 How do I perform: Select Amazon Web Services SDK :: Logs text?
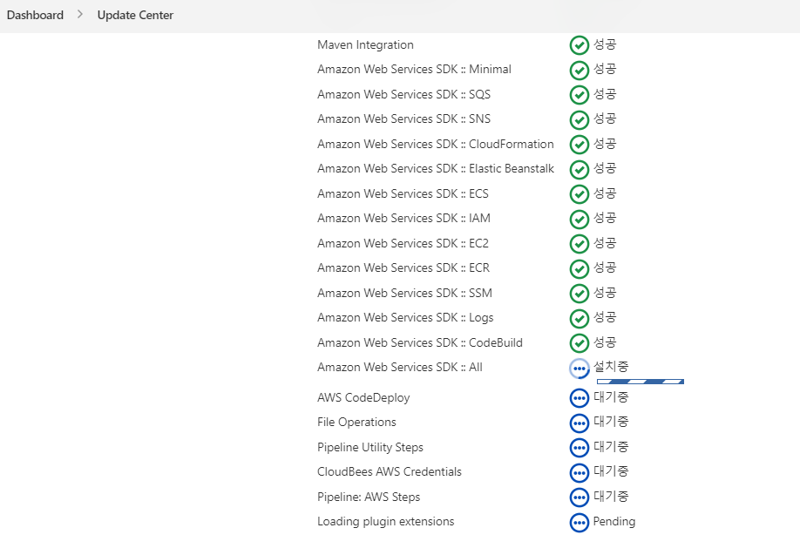[x=405, y=318]
